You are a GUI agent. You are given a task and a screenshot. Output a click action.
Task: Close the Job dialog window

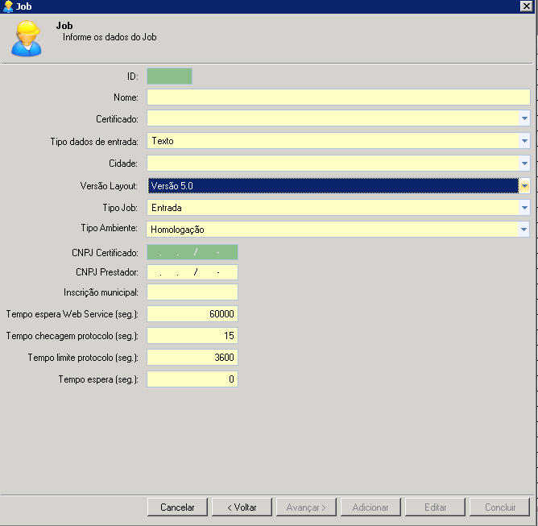(526, 6)
